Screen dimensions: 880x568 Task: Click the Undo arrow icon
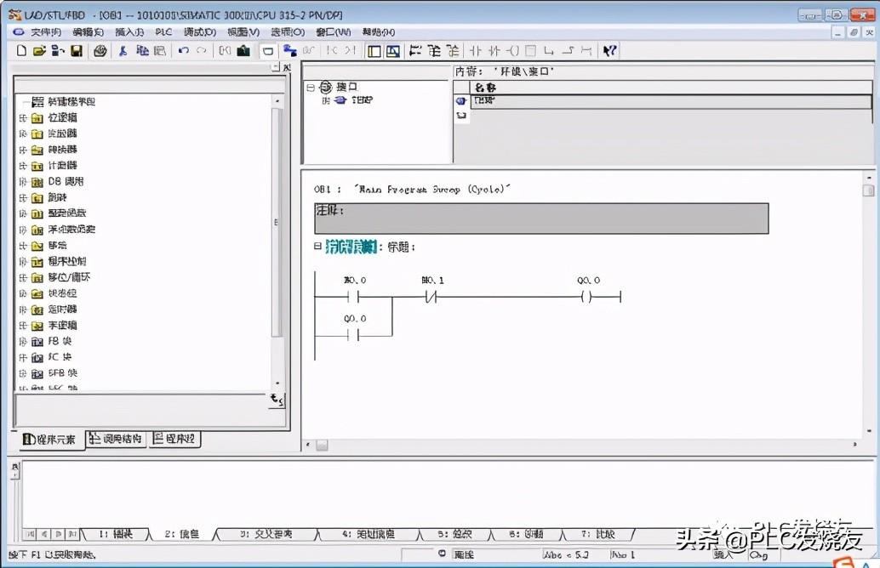coord(184,51)
